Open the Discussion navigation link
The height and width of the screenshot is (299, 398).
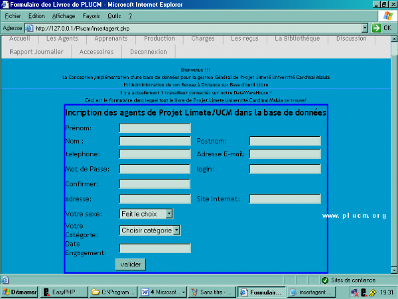[352, 39]
